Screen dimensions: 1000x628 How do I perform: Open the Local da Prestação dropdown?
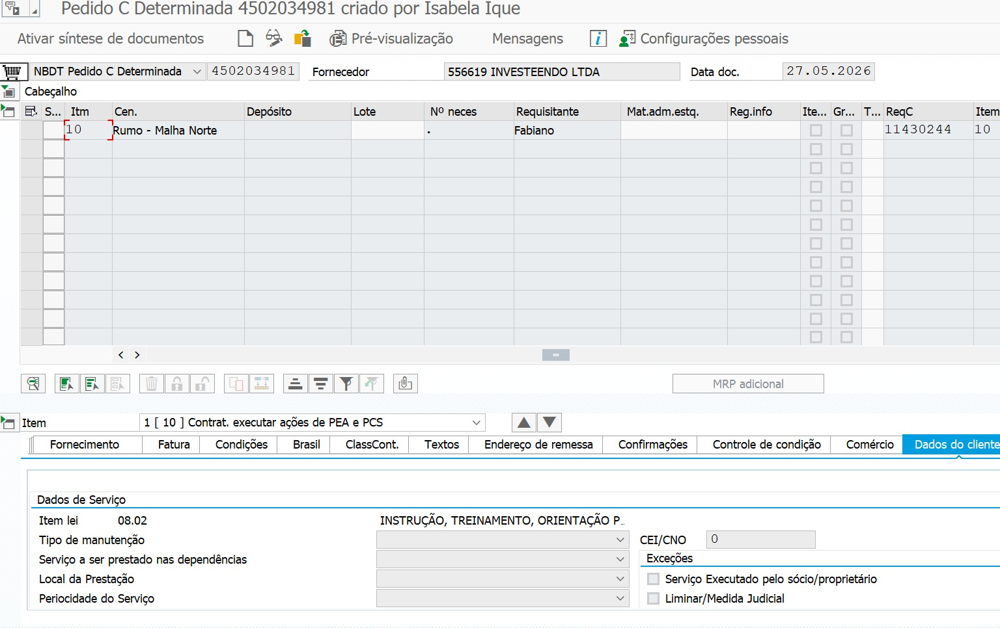click(x=620, y=579)
